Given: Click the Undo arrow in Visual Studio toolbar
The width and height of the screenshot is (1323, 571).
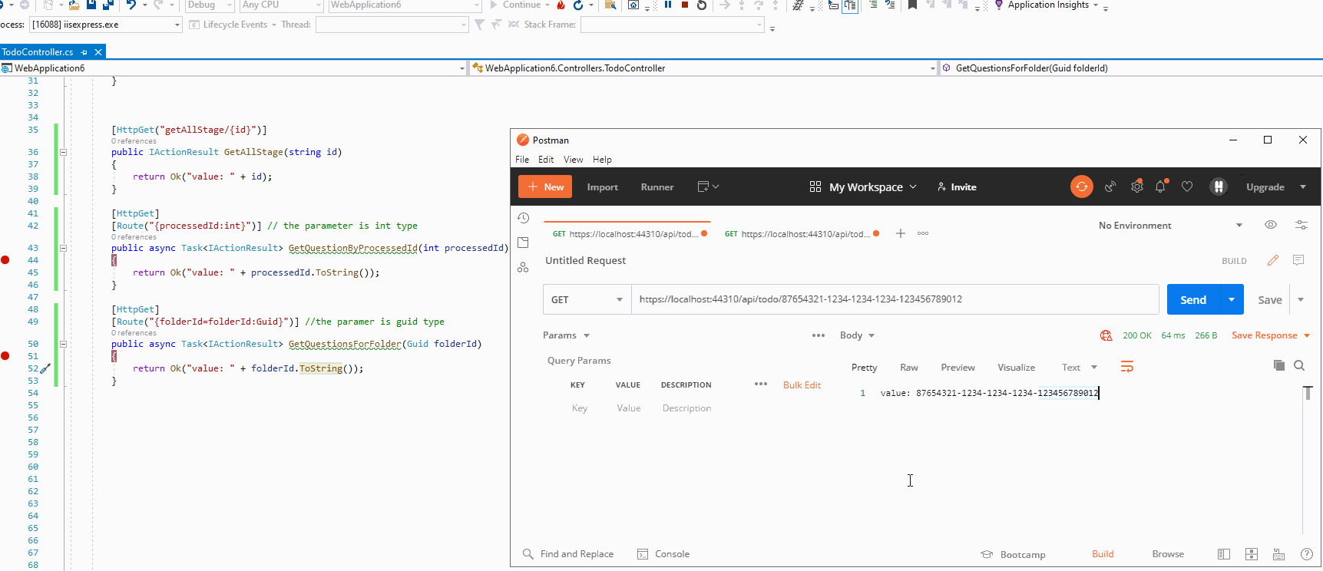Looking at the screenshot, I should [131, 5].
